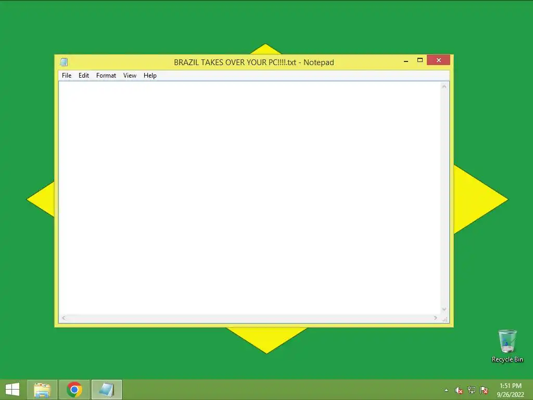Open the Help menu
This screenshot has width=533, height=400.
click(x=150, y=76)
